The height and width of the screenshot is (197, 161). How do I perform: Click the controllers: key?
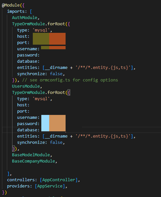[22, 180]
